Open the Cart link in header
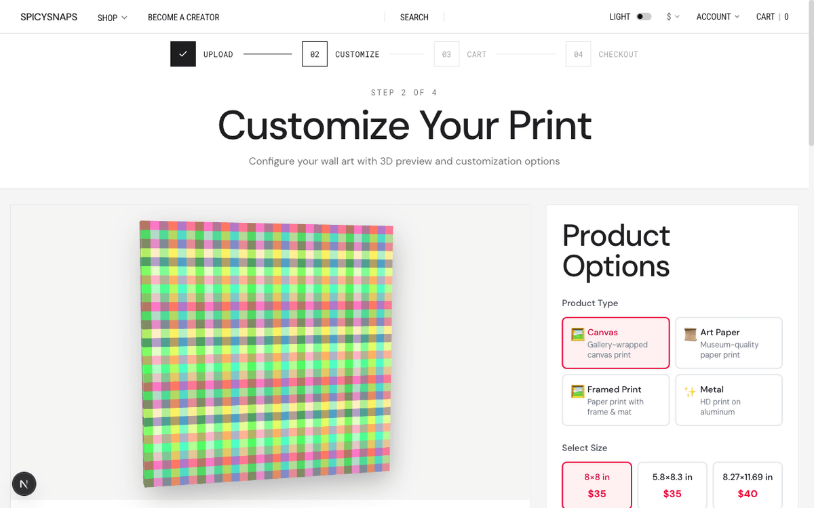814x508 pixels. coord(772,17)
